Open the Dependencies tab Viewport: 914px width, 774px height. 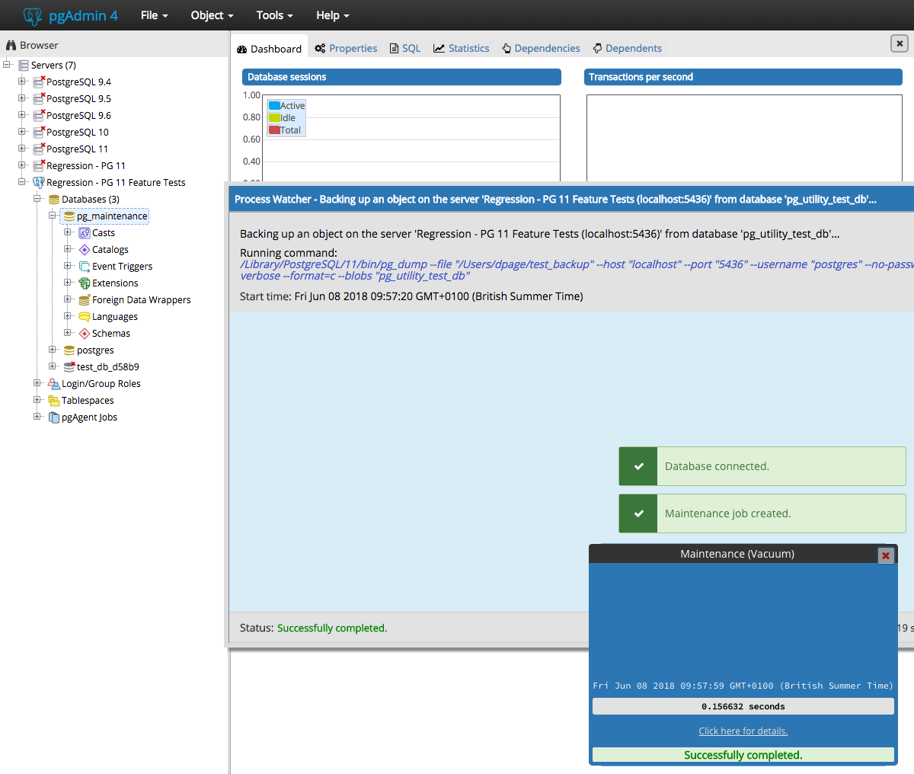coord(541,48)
